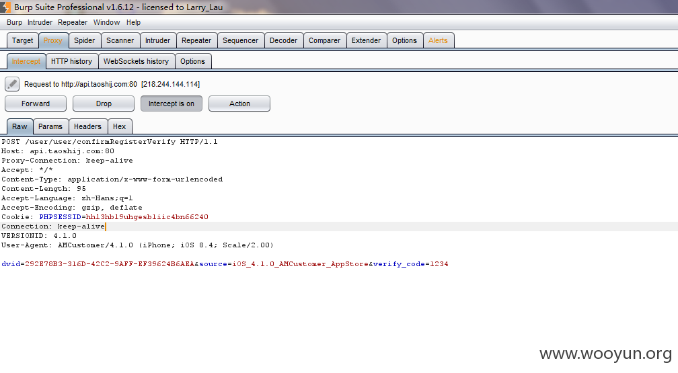Open the Decoder tab
678x373 pixels.
283,40
